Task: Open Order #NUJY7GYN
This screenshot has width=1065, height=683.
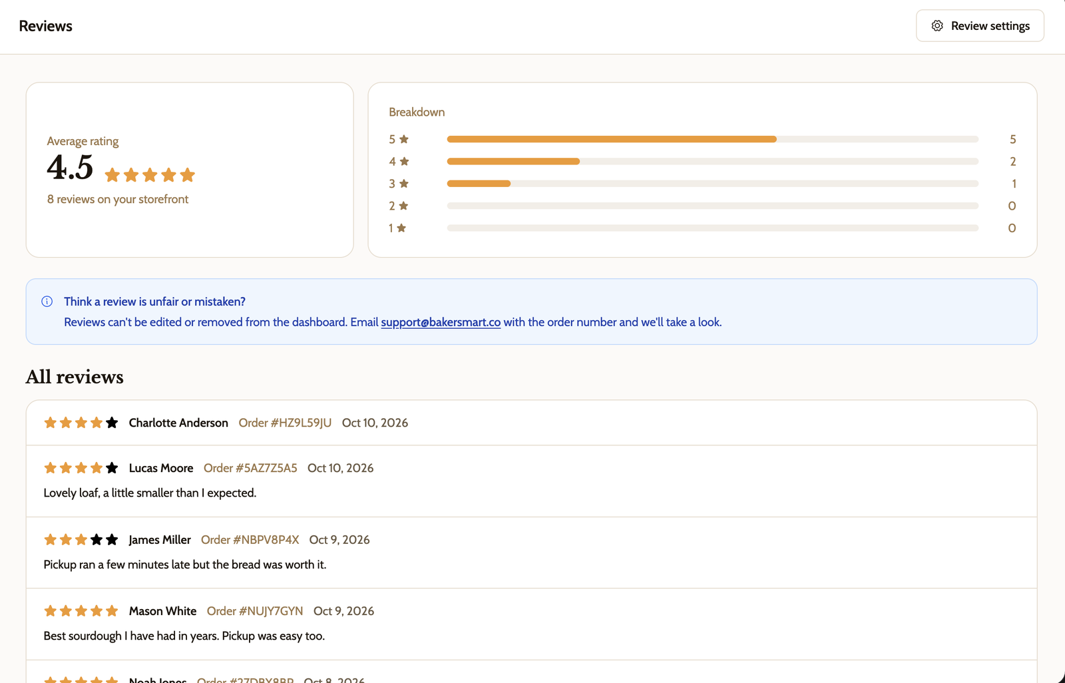Action: tap(255, 611)
